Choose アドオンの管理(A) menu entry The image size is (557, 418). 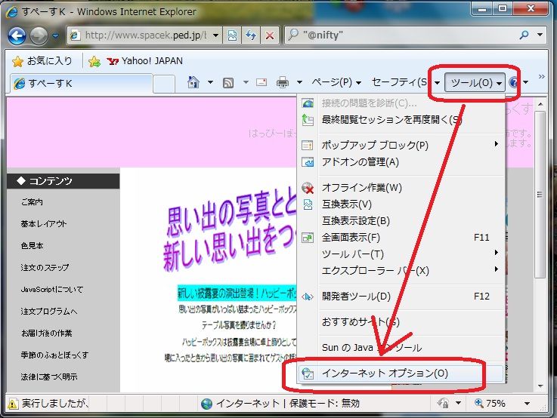pos(360,161)
